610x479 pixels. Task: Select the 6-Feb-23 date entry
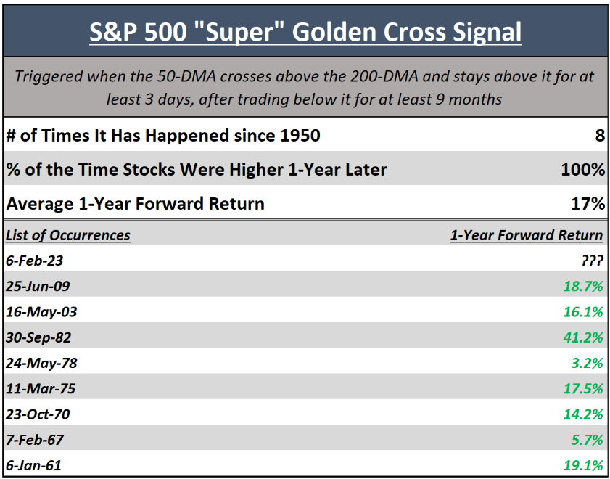pos(36,260)
